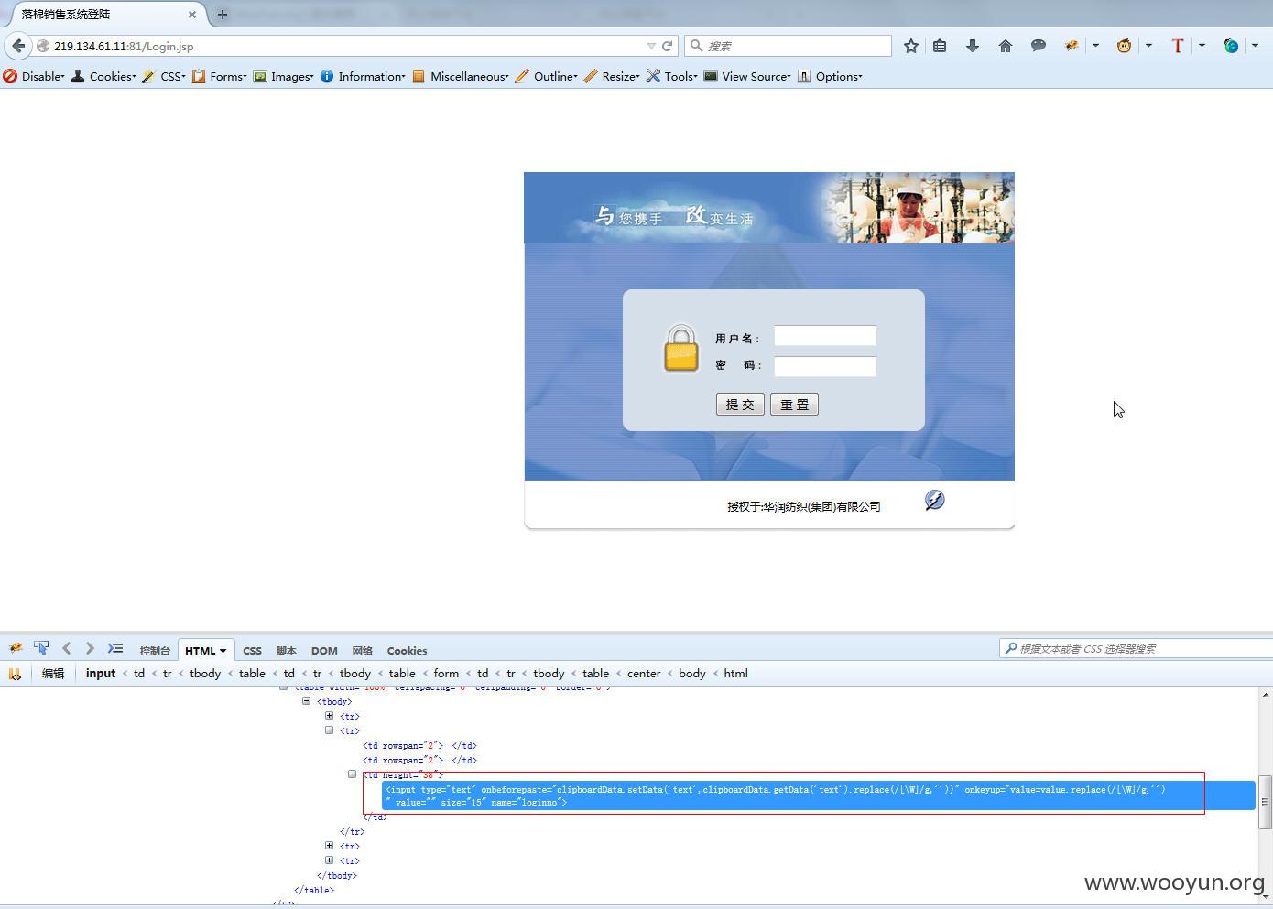The height and width of the screenshot is (909, 1273).
Task: Click the 重置 reset button
Action: point(794,405)
